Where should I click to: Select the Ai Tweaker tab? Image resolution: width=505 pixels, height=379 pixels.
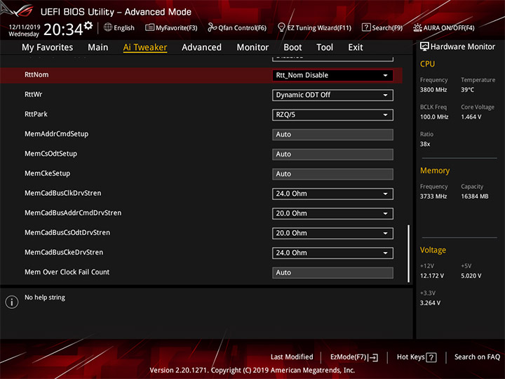[x=145, y=48]
